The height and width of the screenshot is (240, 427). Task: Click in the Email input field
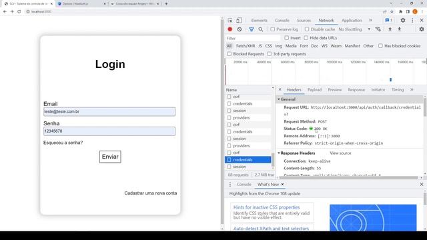click(x=109, y=111)
